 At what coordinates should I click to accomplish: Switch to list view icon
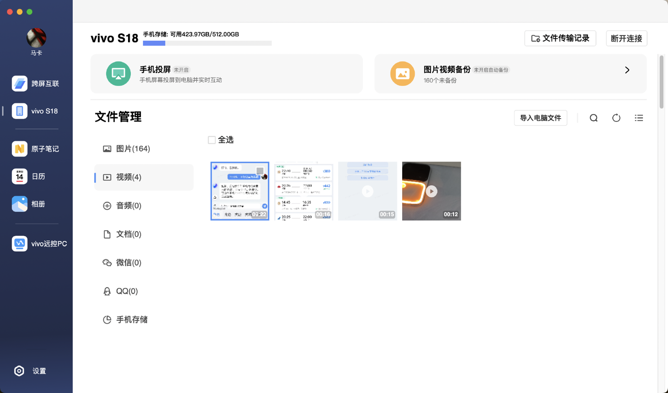pyautogui.click(x=639, y=118)
